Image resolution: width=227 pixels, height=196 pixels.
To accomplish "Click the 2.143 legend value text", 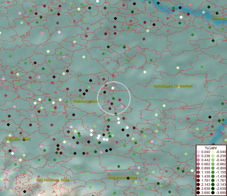I will (x=205, y=185).
